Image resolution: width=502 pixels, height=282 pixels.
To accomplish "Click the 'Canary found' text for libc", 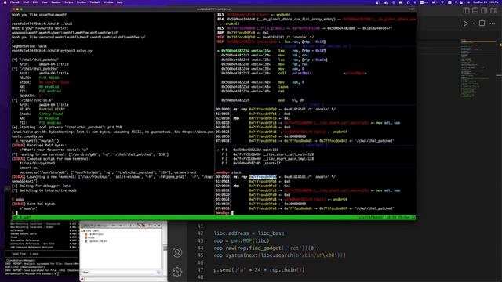I will tap(51, 114).
